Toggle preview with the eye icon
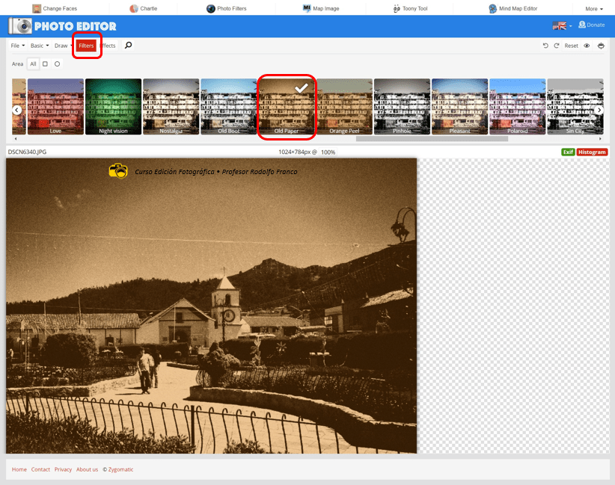615x485 pixels. (x=587, y=46)
